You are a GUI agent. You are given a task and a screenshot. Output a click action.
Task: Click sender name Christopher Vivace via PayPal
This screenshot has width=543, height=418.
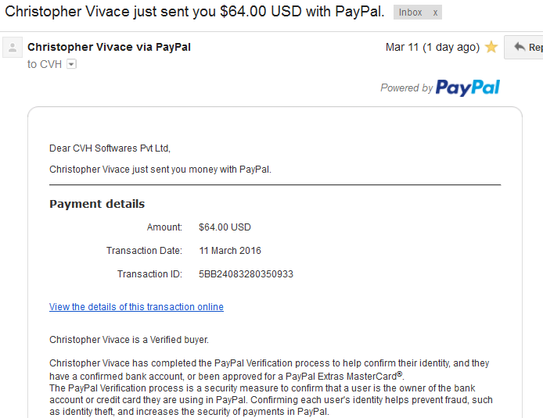tap(109, 47)
